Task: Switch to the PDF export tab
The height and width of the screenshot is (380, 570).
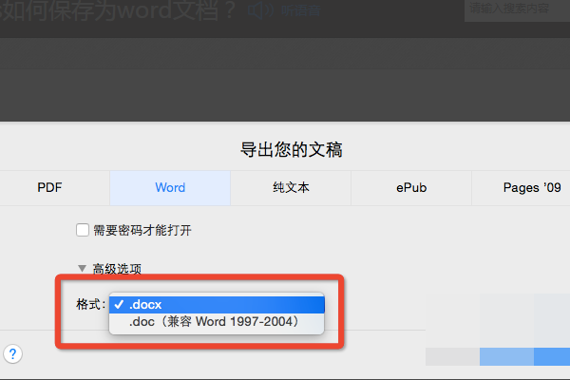Action: click(49, 188)
